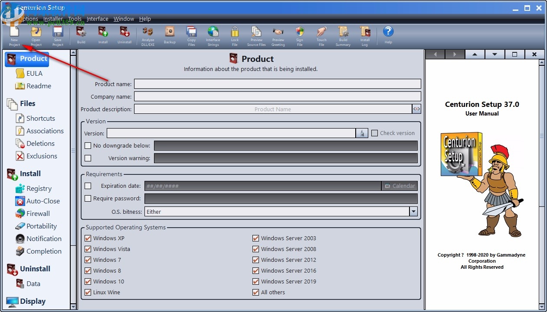
Task: Toggle the Require password checkbox
Action: [88, 199]
